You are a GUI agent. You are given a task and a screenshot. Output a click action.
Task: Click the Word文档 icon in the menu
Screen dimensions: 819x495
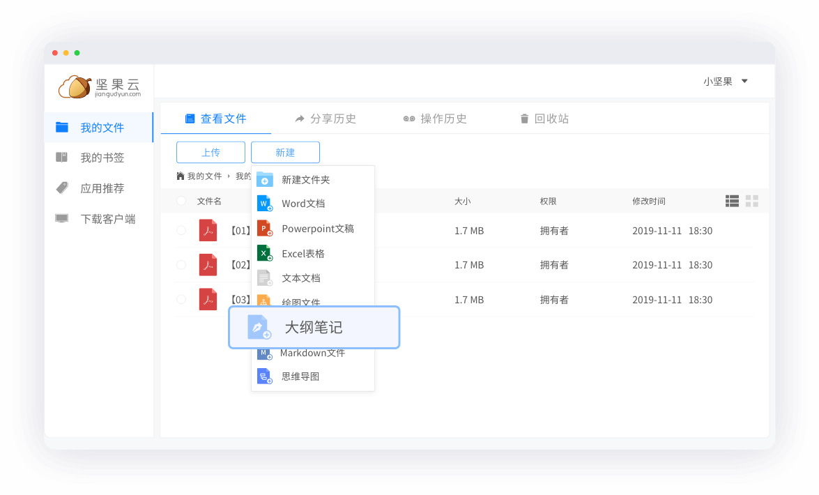265,204
